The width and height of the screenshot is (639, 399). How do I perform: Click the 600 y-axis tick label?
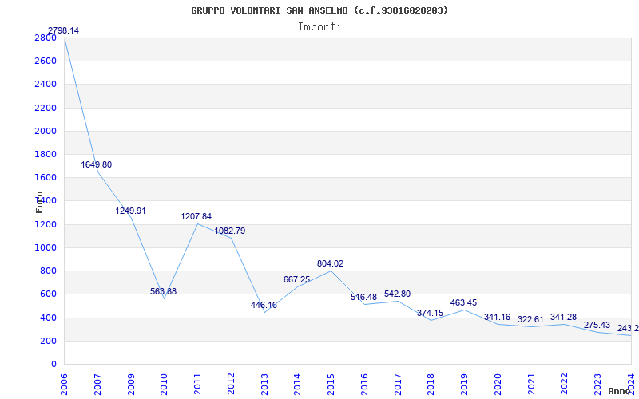point(48,294)
